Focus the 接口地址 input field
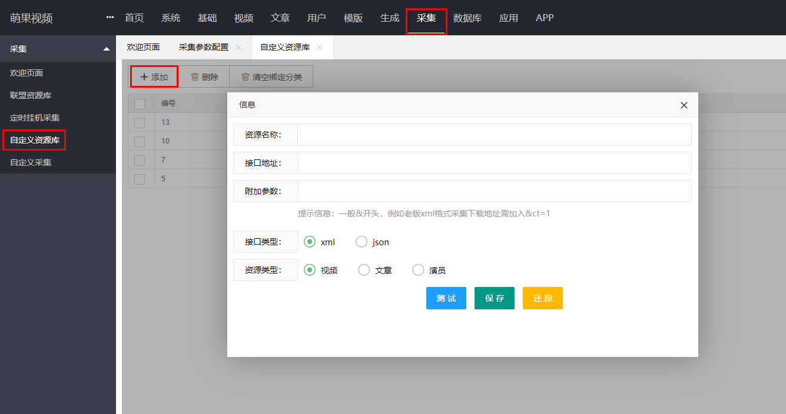The image size is (786, 414). click(494, 163)
